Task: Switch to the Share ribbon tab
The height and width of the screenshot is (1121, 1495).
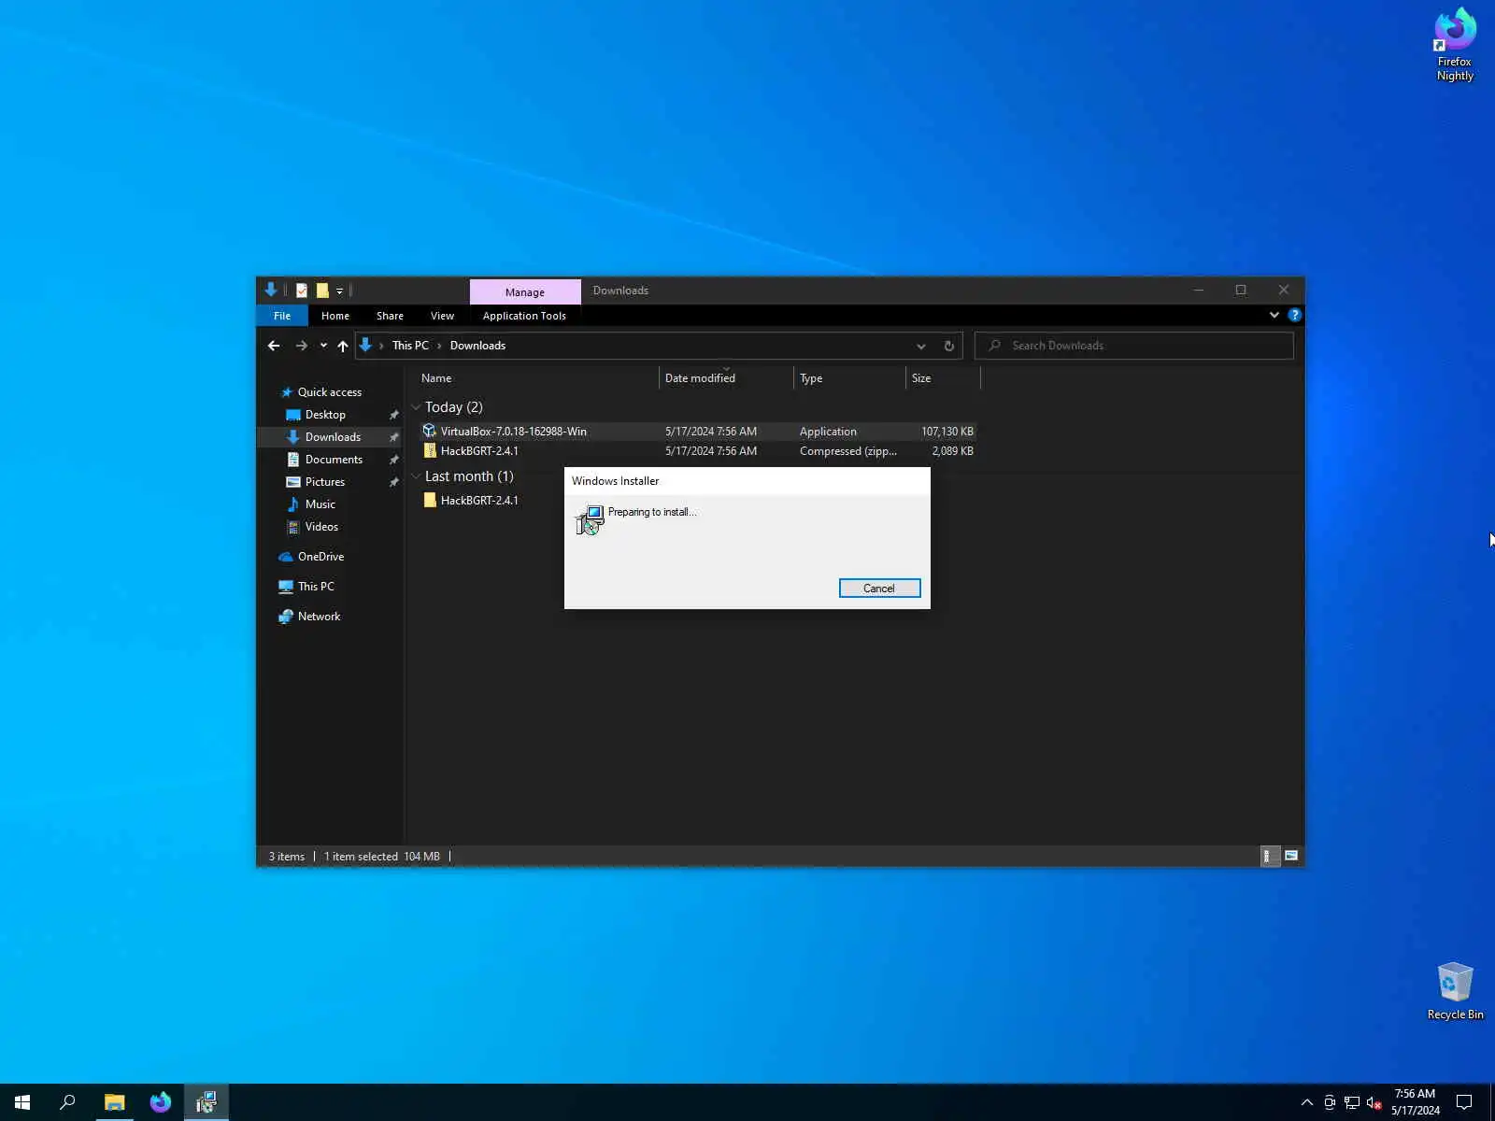Action: [390, 316]
